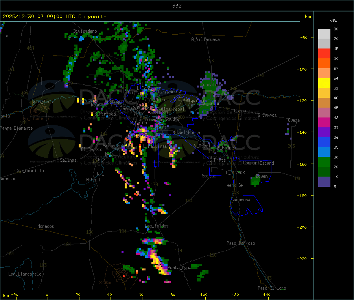Click the Divisadero map label
The height and width of the screenshot is (300, 354).
[x=85, y=31]
